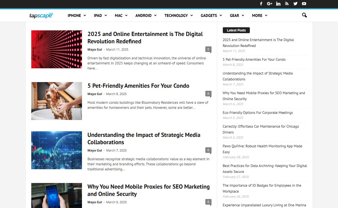Viewport: 338px width, 208px height.
Task: Open comment count for Mobile Proxies post
Action: [208, 202]
